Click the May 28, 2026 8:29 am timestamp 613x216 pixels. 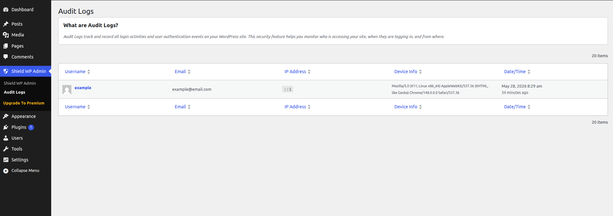pyautogui.click(x=522, y=86)
